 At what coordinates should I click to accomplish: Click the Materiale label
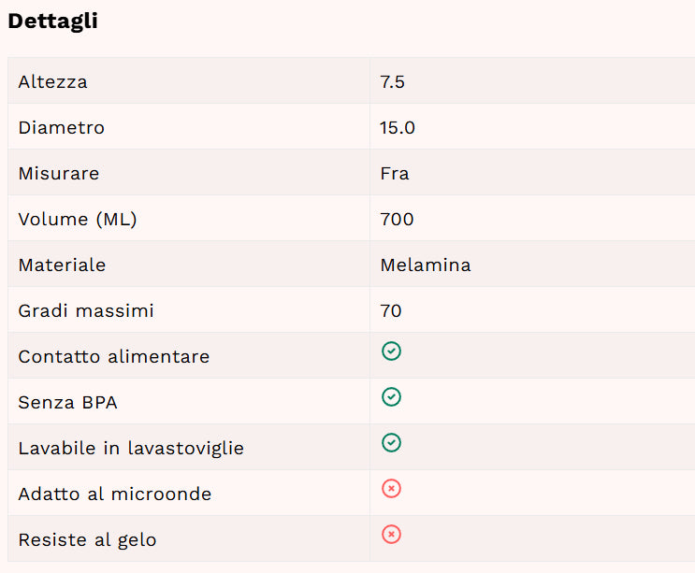click(62, 265)
